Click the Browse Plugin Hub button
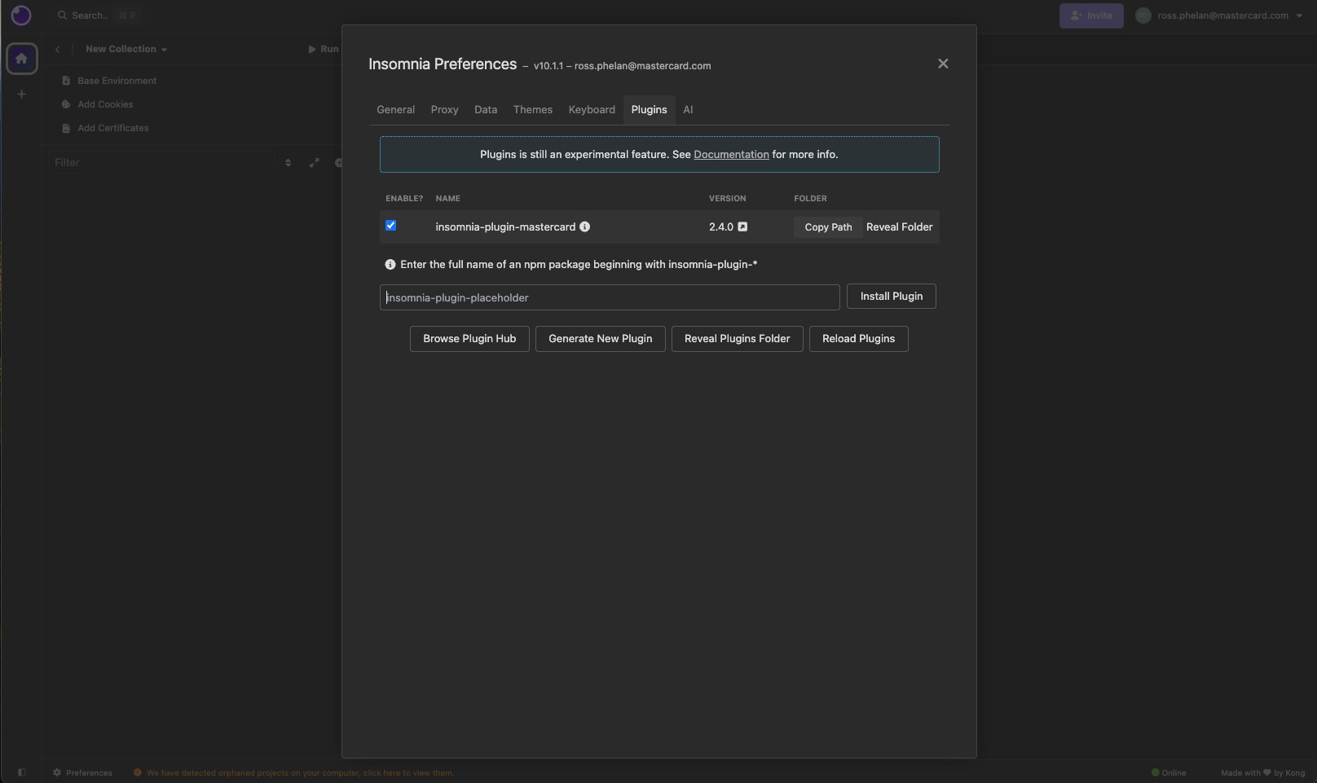Viewport: 1317px width, 783px height. click(x=469, y=339)
